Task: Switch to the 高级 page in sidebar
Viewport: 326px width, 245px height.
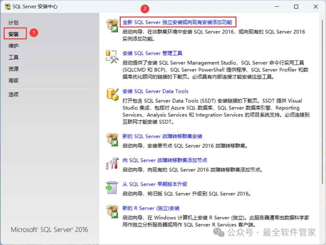Action: click(x=14, y=80)
